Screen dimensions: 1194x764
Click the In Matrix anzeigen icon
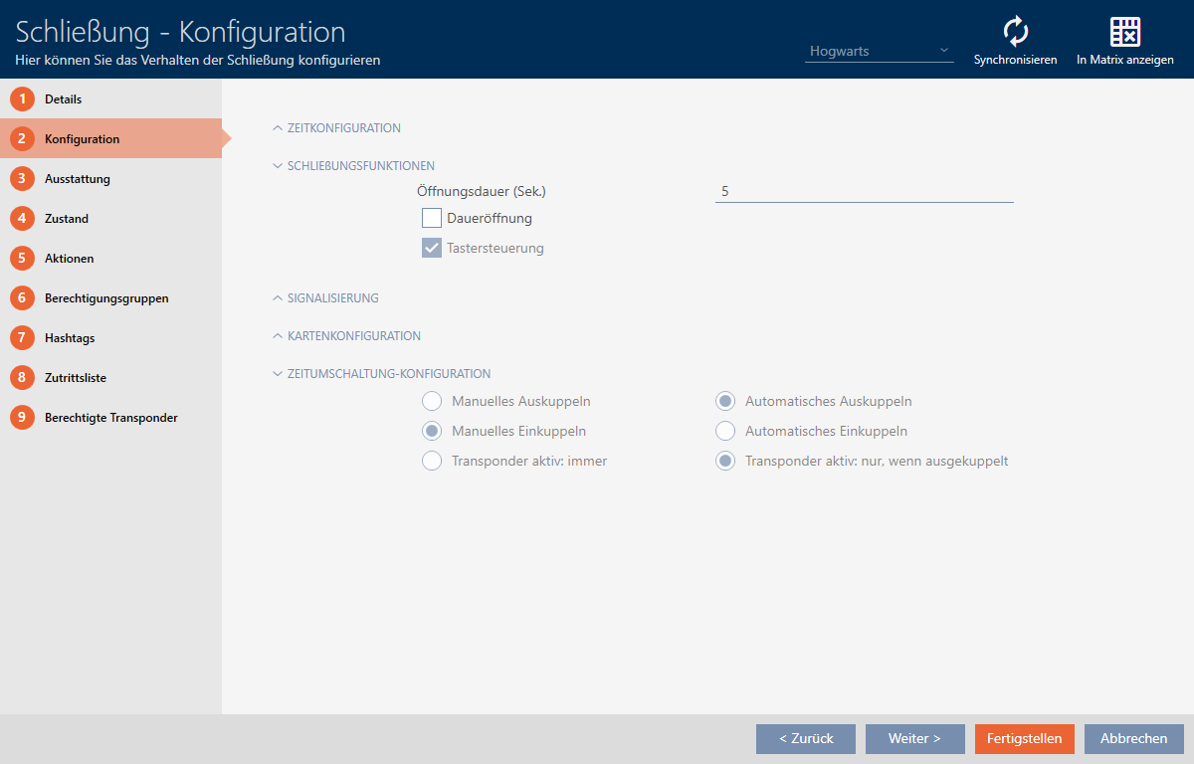(1124, 32)
